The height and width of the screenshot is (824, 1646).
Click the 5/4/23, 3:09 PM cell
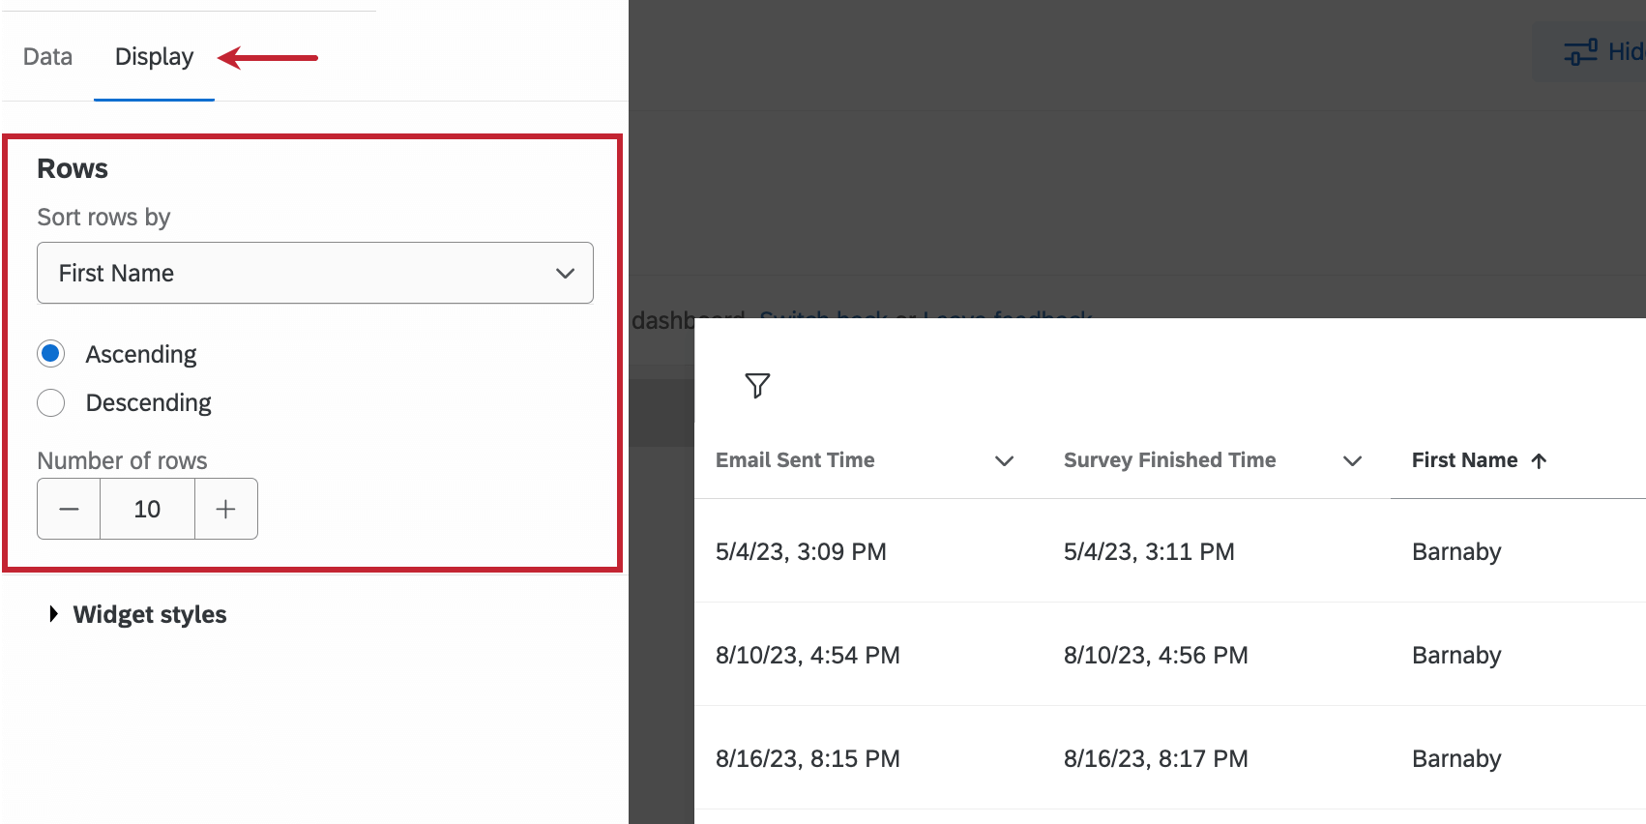[801, 551]
